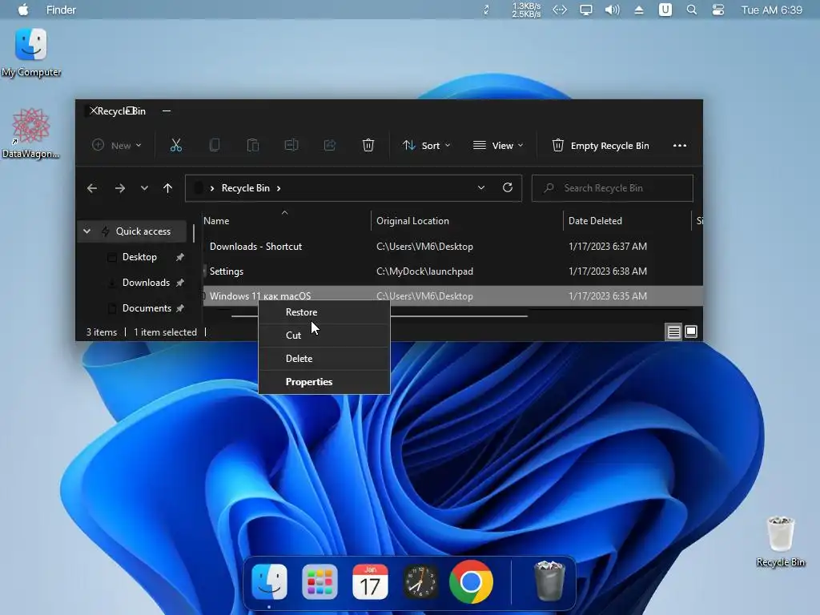Screen dimensions: 820x615
Task: Select the Recycle Bin desktop icon
Action: (x=780, y=542)
